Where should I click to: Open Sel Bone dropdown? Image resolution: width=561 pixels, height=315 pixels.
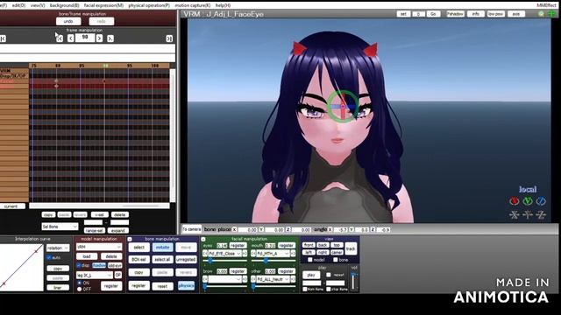(x=60, y=227)
